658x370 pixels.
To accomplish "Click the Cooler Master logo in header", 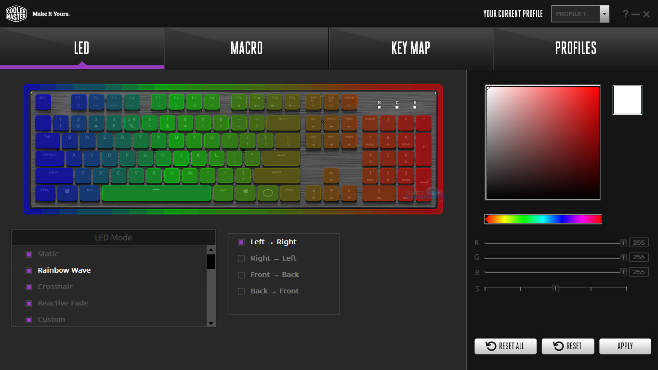I will tap(16, 14).
